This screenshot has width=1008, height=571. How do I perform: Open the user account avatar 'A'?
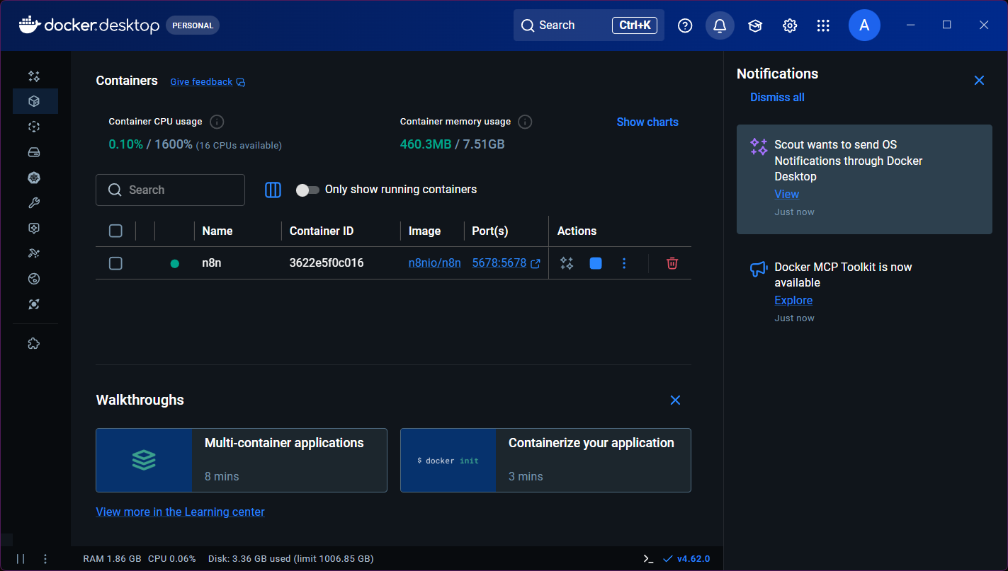(x=864, y=25)
